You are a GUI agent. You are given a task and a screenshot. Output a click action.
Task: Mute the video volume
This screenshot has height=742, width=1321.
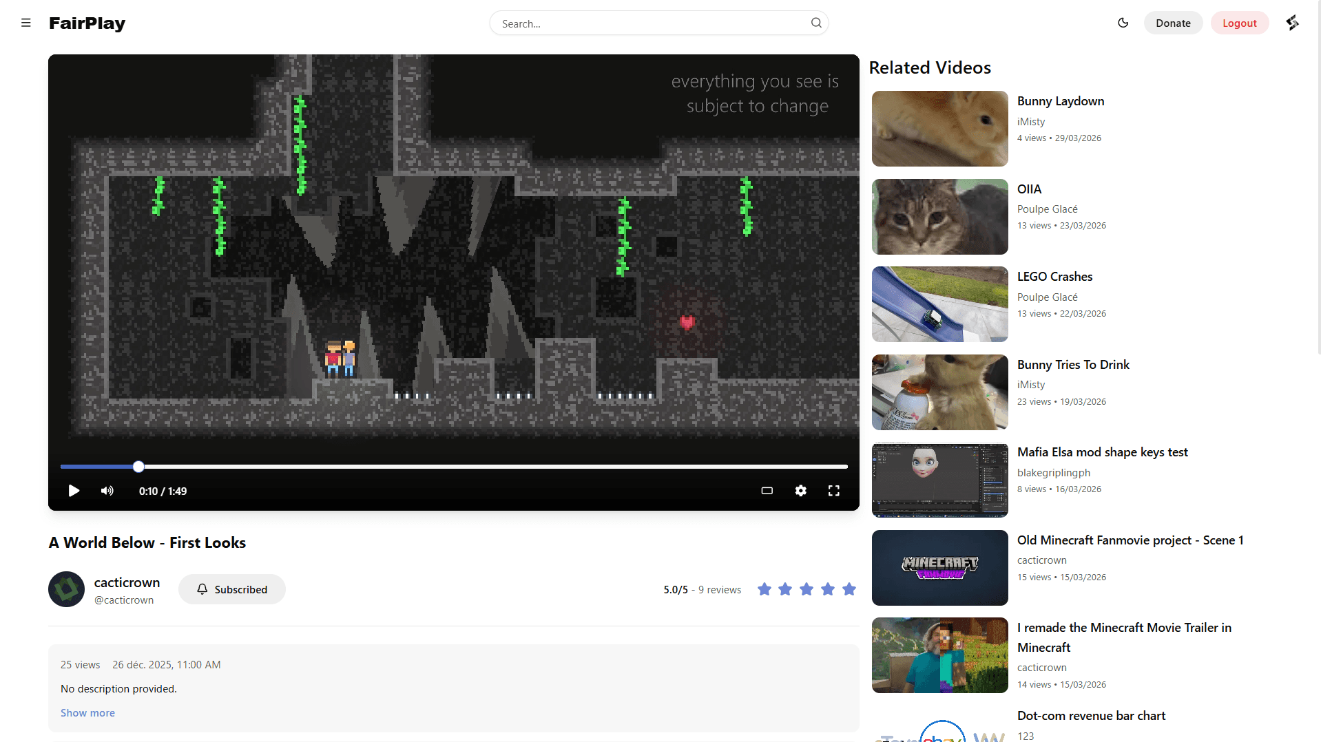tap(107, 491)
